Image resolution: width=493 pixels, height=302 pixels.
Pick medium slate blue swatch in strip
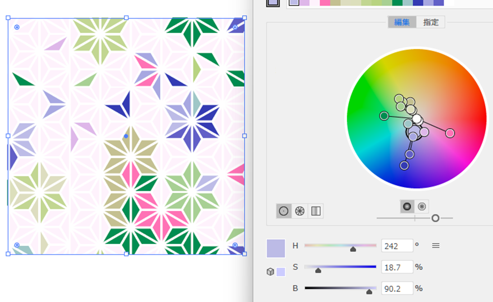tap(439, 3)
